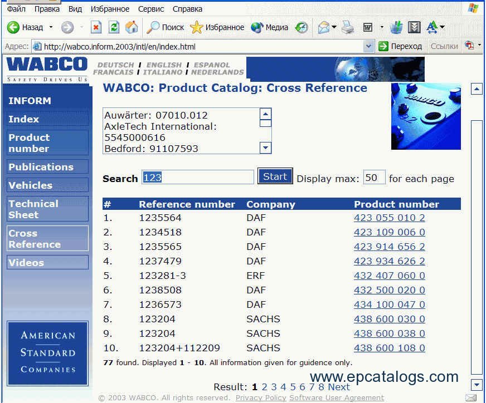Open dropdown arrow next to letter A icon
Viewport: 486px width, 403px height.
(443, 27)
